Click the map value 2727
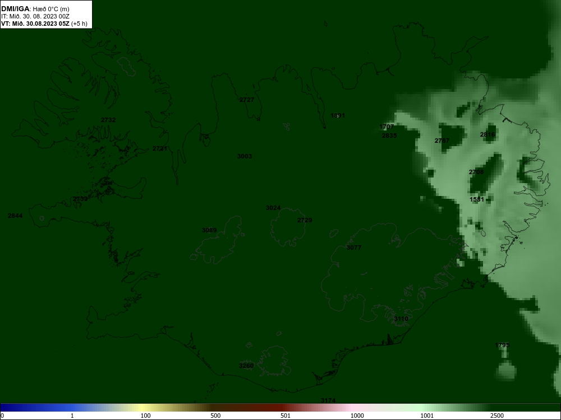 coord(246,100)
